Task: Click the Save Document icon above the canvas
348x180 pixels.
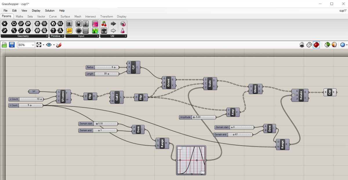Action: point(11,45)
